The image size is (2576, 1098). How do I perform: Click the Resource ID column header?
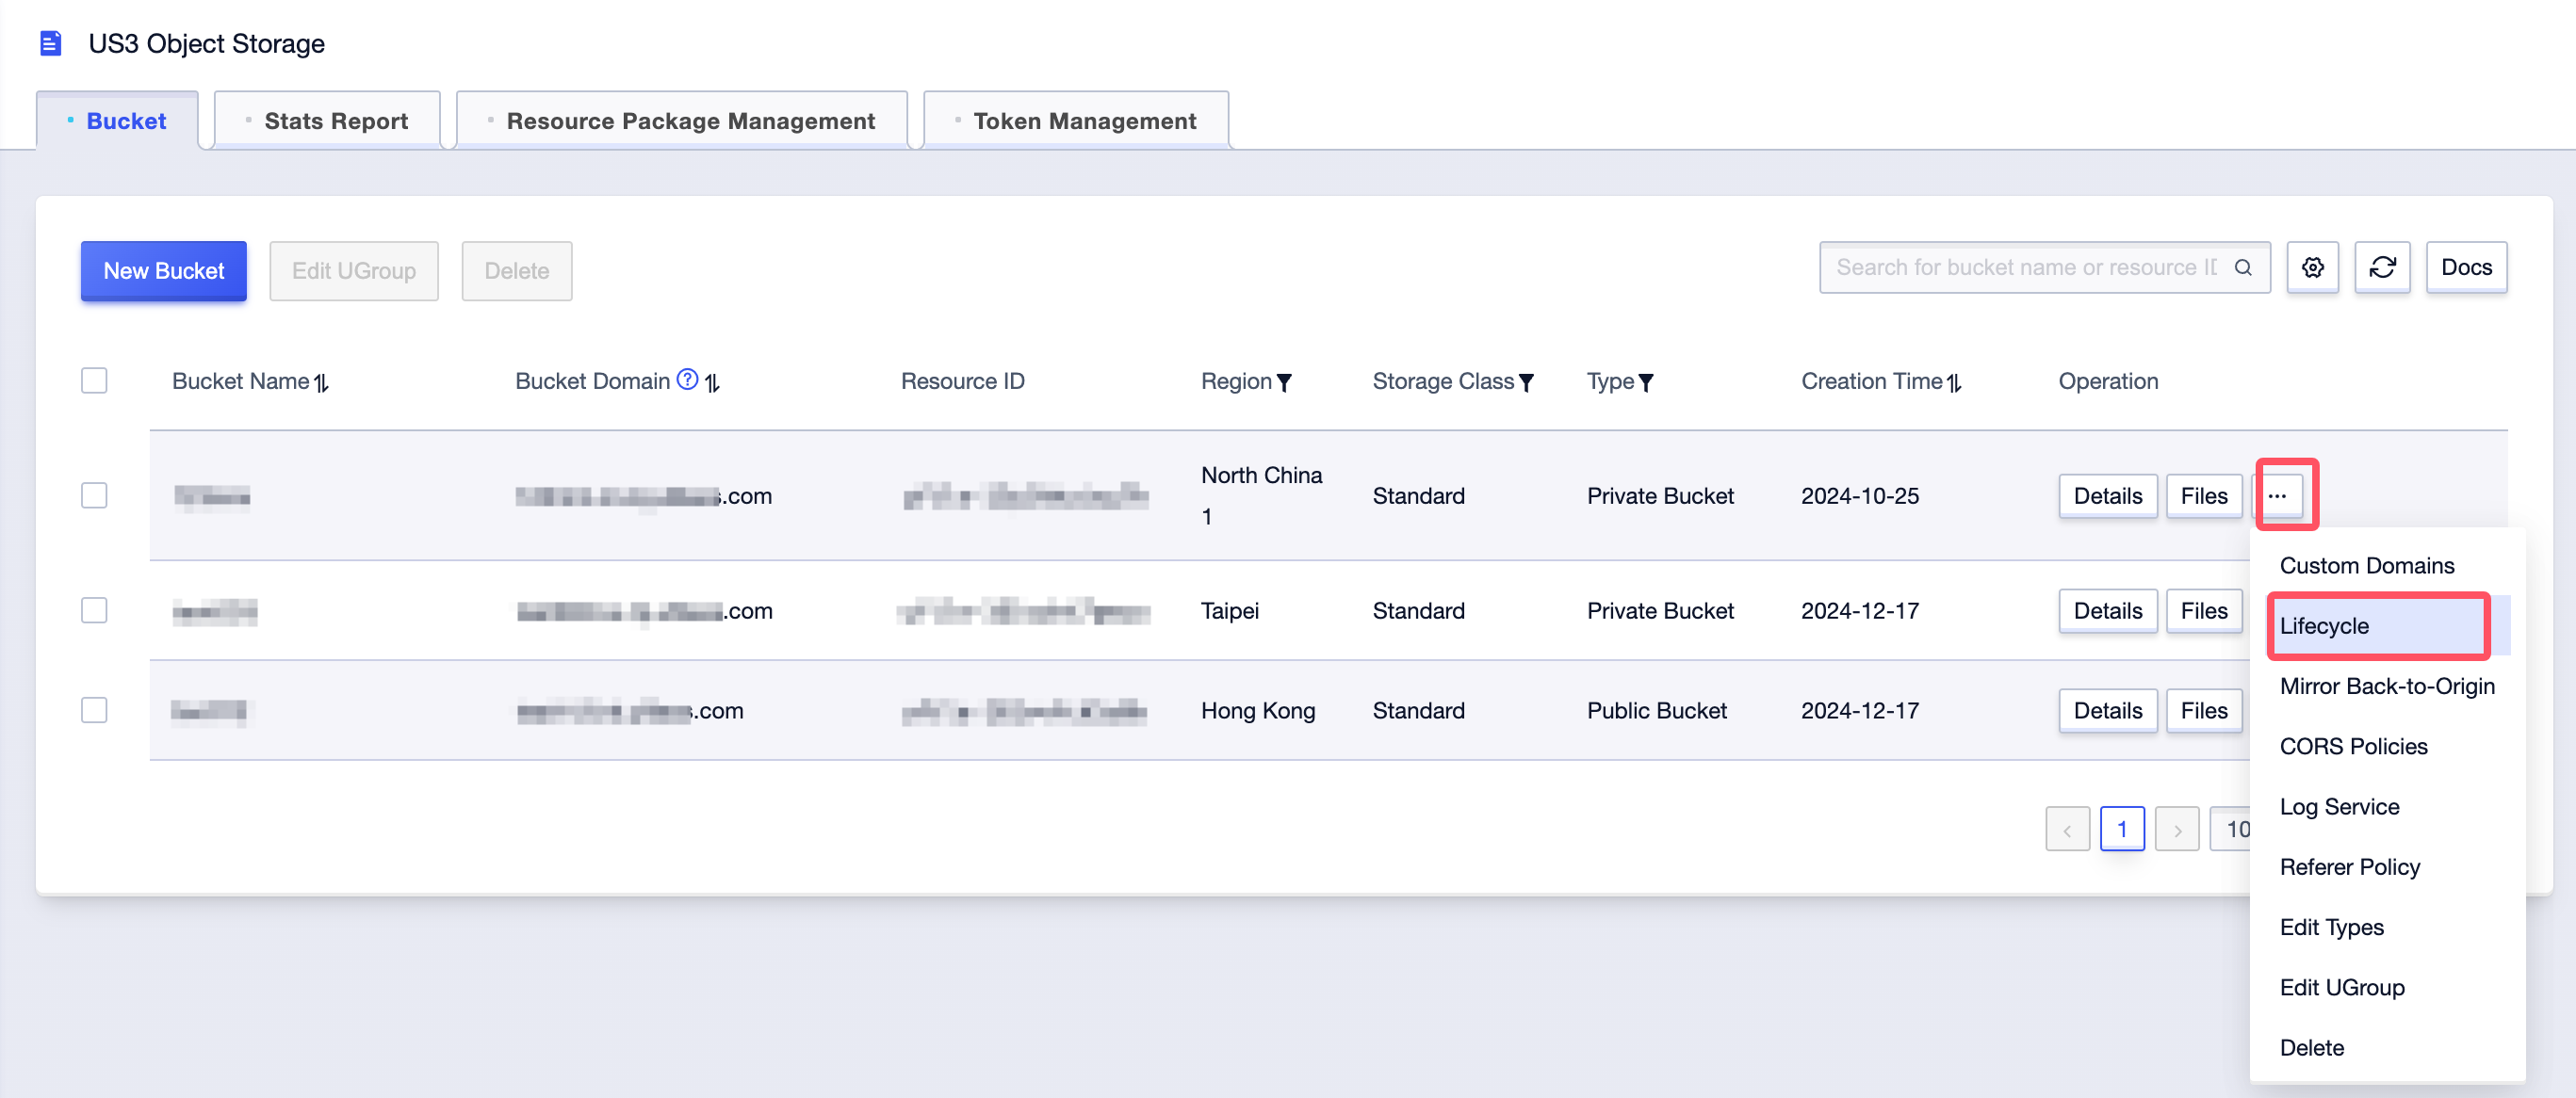click(x=962, y=380)
